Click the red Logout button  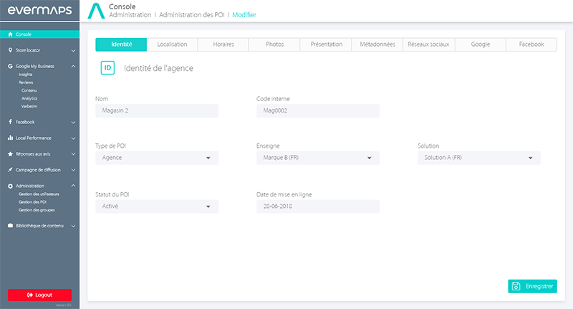click(39, 295)
